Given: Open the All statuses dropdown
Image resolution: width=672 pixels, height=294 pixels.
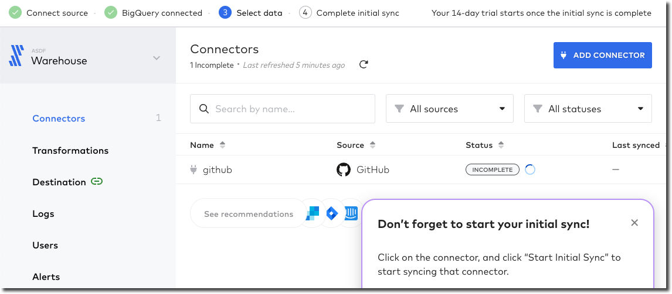Looking at the screenshot, I should [588, 109].
